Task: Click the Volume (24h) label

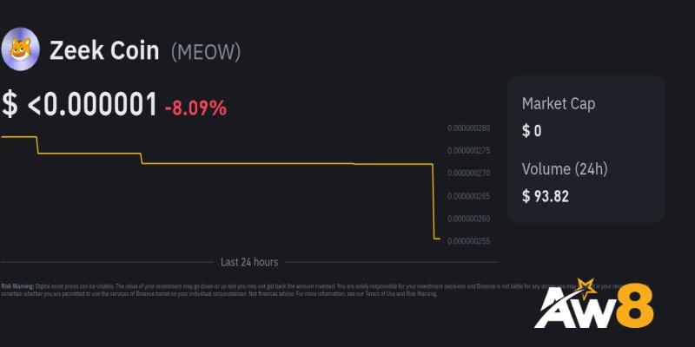Action: (565, 169)
